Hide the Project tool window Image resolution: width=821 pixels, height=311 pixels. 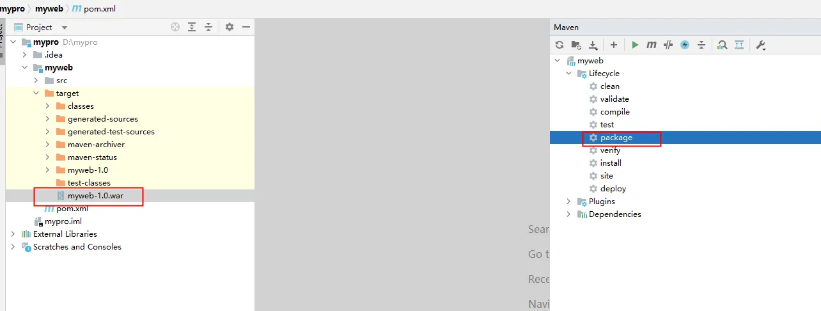pos(246,27)
